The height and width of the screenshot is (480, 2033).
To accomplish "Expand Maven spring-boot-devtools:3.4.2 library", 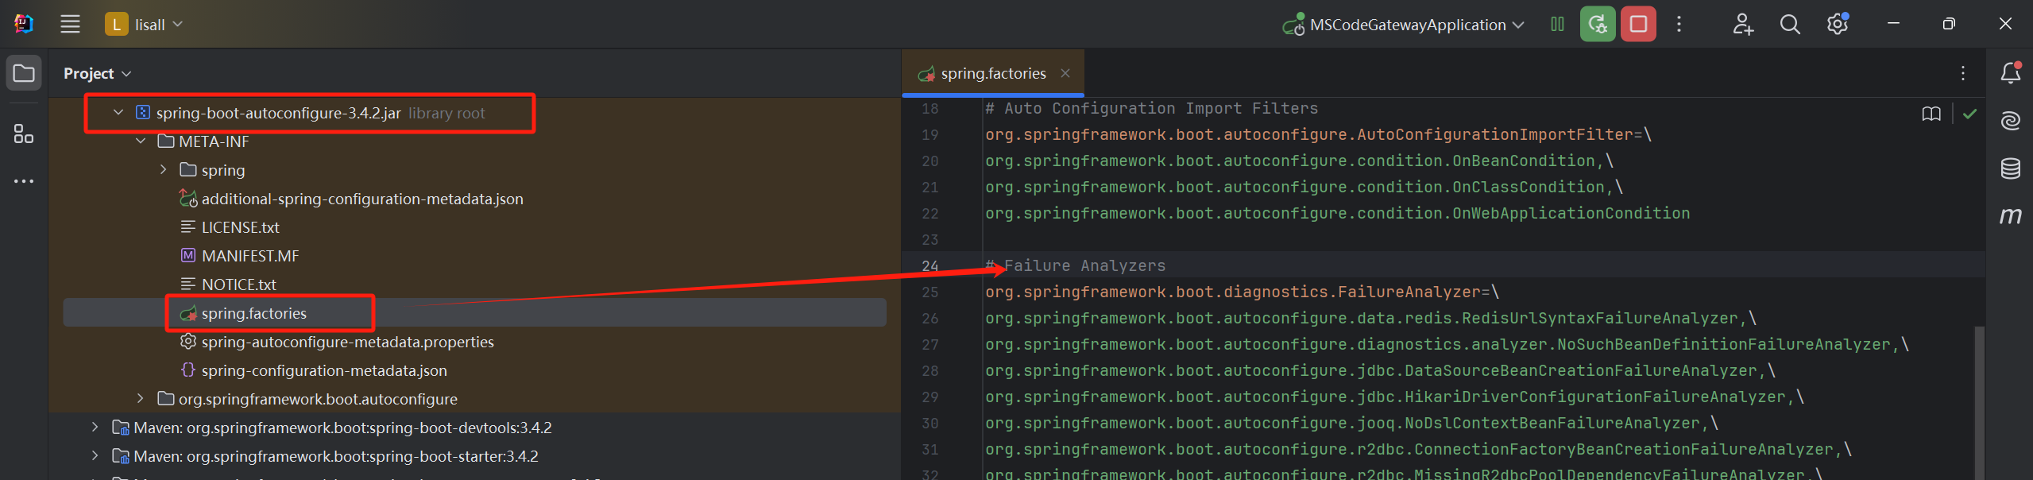I will coord(95,428).
